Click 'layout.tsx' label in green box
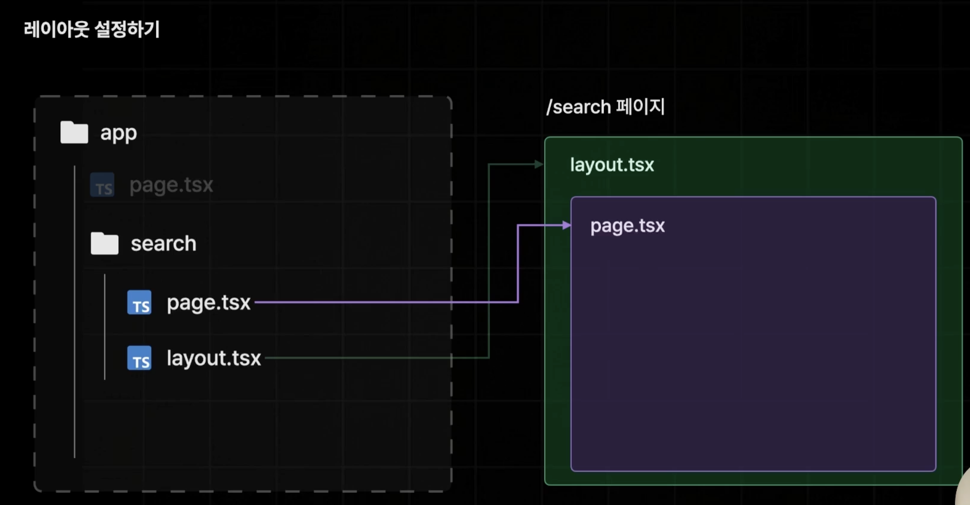 click(x=612, y=165)
